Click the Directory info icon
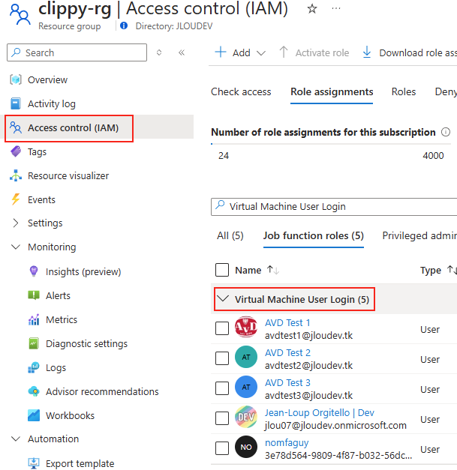The width and height of the screenshot is (457, 470). click(x=124, y=25)
